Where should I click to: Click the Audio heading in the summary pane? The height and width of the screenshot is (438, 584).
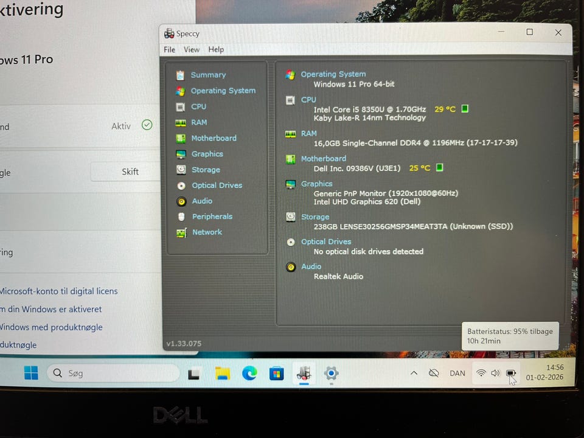click(311, 266)
